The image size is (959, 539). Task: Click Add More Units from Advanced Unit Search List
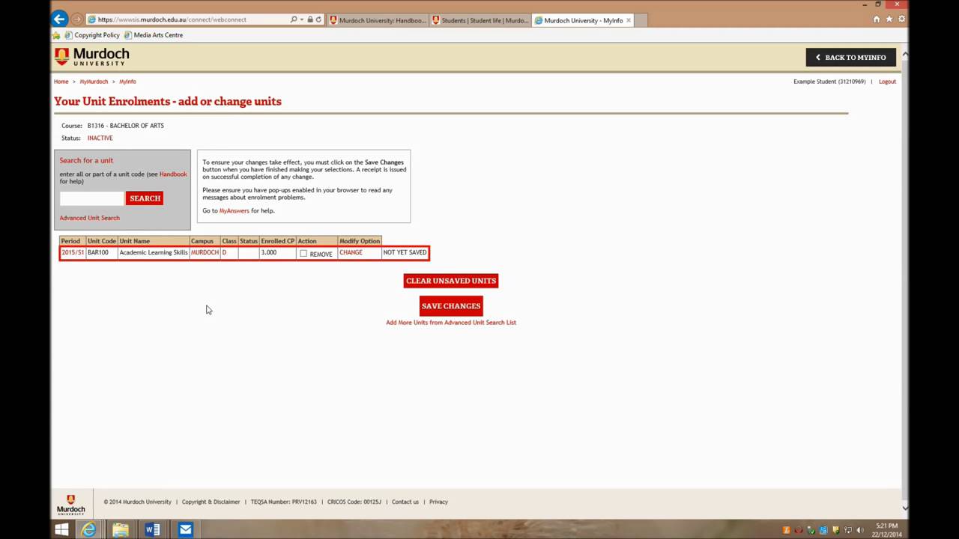coord(451,323)
